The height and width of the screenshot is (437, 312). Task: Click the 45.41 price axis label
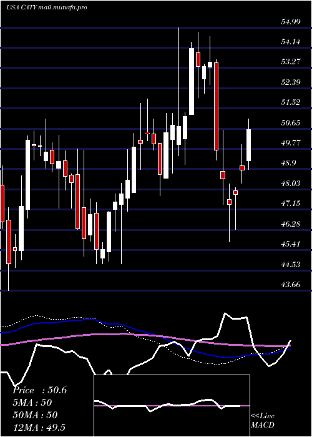click(291, 244)
